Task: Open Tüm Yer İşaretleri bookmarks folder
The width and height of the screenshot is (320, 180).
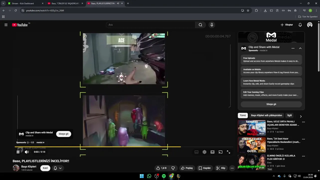Action: 308,17
